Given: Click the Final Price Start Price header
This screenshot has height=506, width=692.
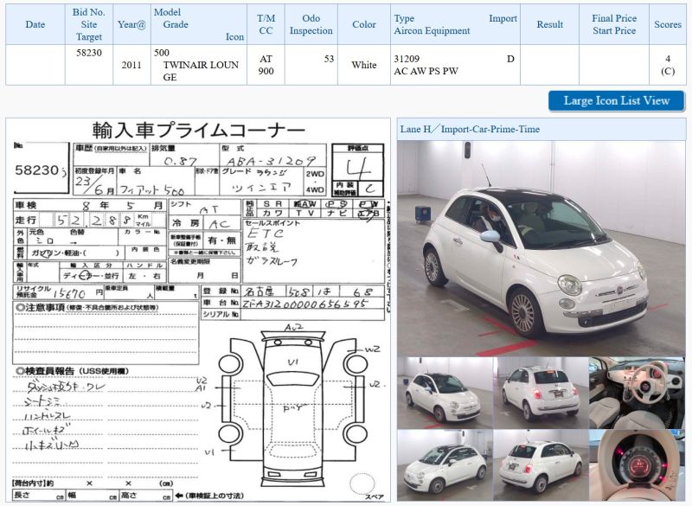Looking at the screenshot, I should pos(614,25).
